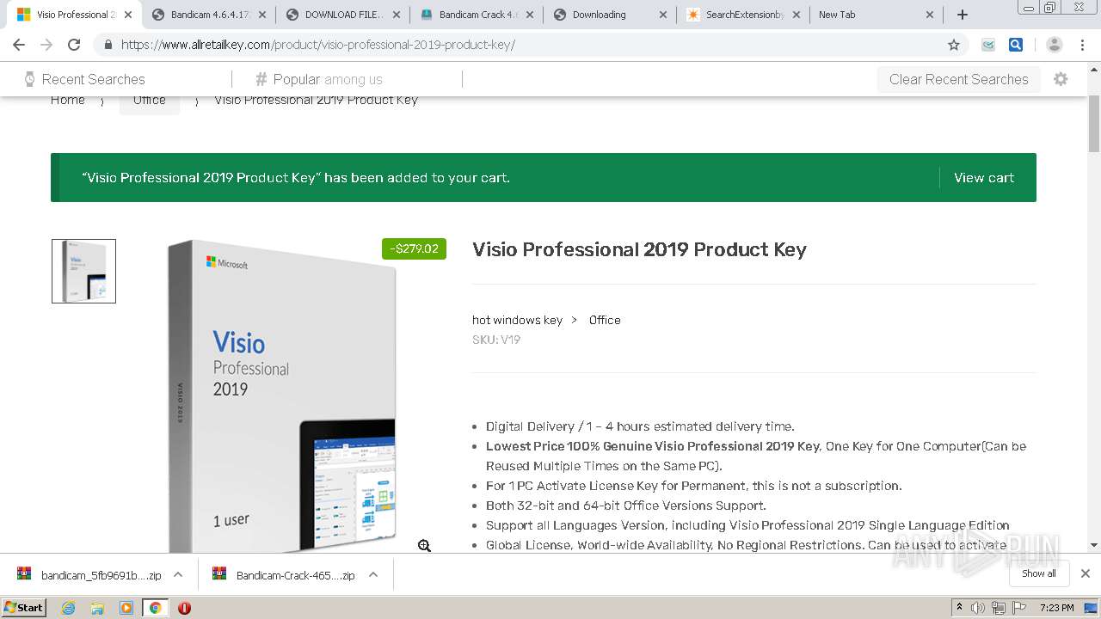Click Show all downloads button
This screenshot has width=1101, height=619.
[x=1039, y=573]
